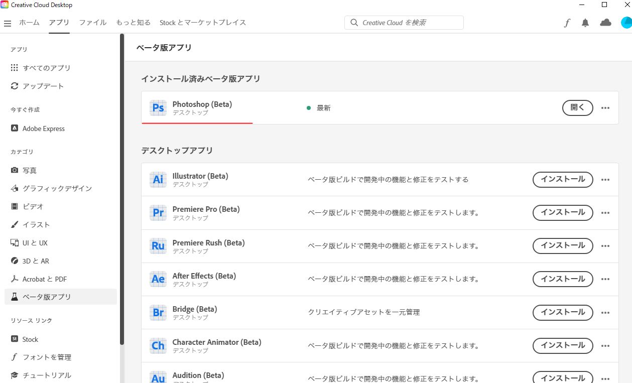The image size is (632, 383).
Task: Open more options for Character Animator (Beta)
Action: point(605,345)
